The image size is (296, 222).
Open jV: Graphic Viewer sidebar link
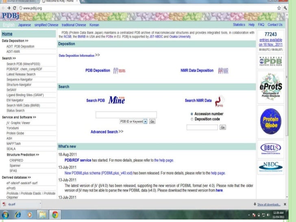tap(18, 123)
